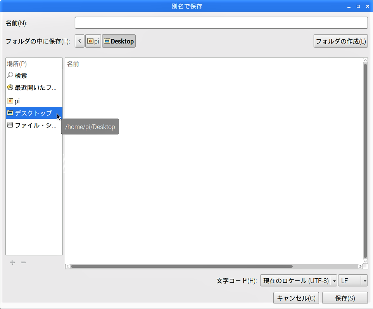Open the ファイル・システム drive icon

(x=10, y=125)
